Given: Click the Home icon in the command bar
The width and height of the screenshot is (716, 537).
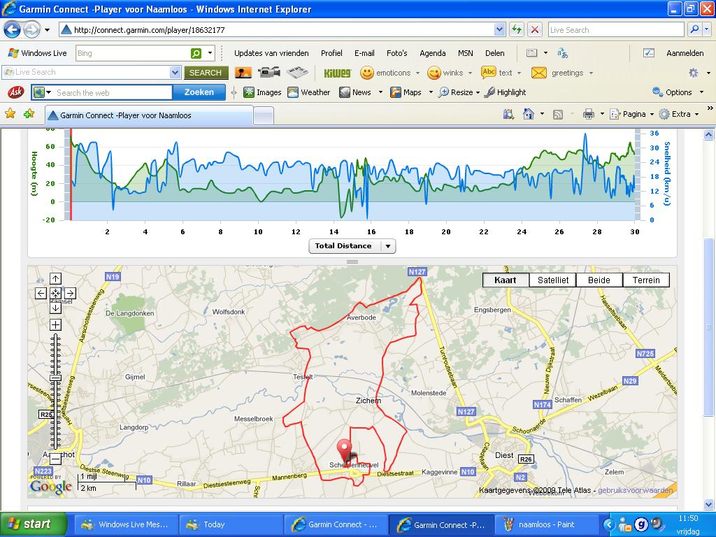Looking at the screenshot, I should tap(529, 114).
